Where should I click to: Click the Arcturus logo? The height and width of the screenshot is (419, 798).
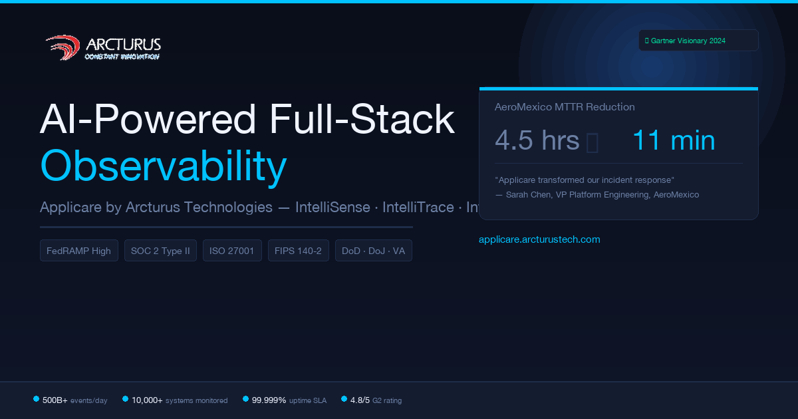103,48
